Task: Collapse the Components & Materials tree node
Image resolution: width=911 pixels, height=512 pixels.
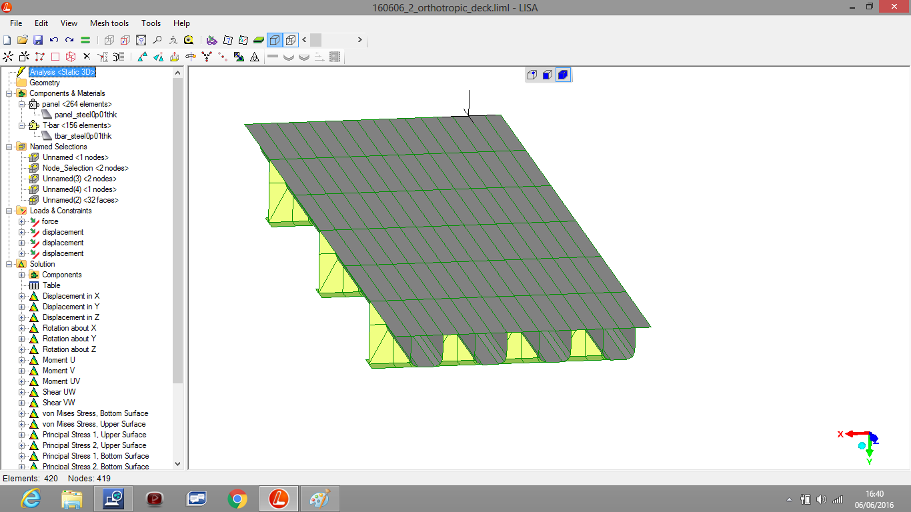Action: coord(9,93)
